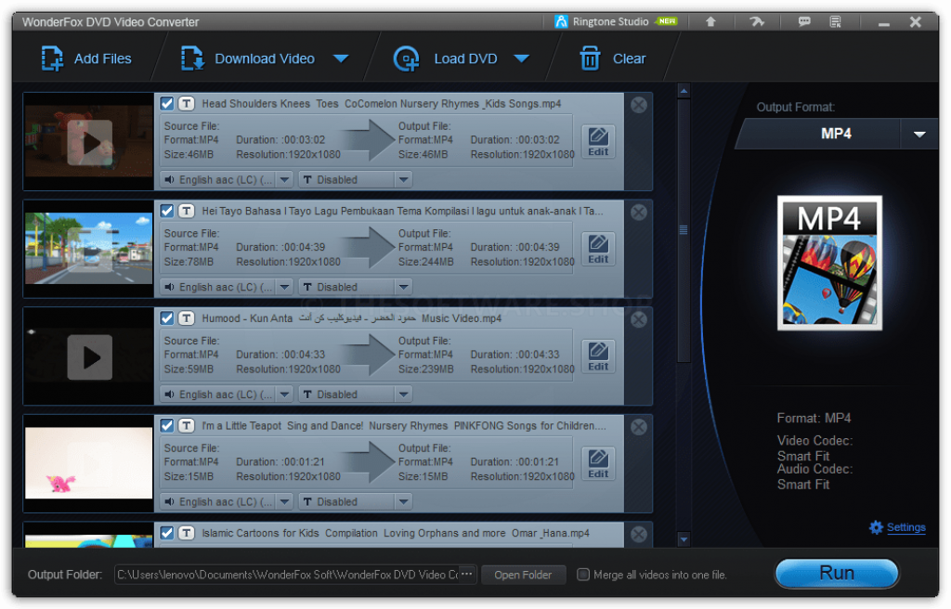Expand subtitle Disabled dropdown for Hei Tayo video

point(403,287)
